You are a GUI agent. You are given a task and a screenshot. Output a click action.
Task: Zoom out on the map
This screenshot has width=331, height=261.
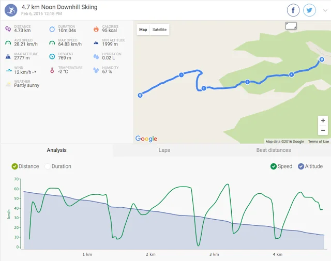(323, 130)
